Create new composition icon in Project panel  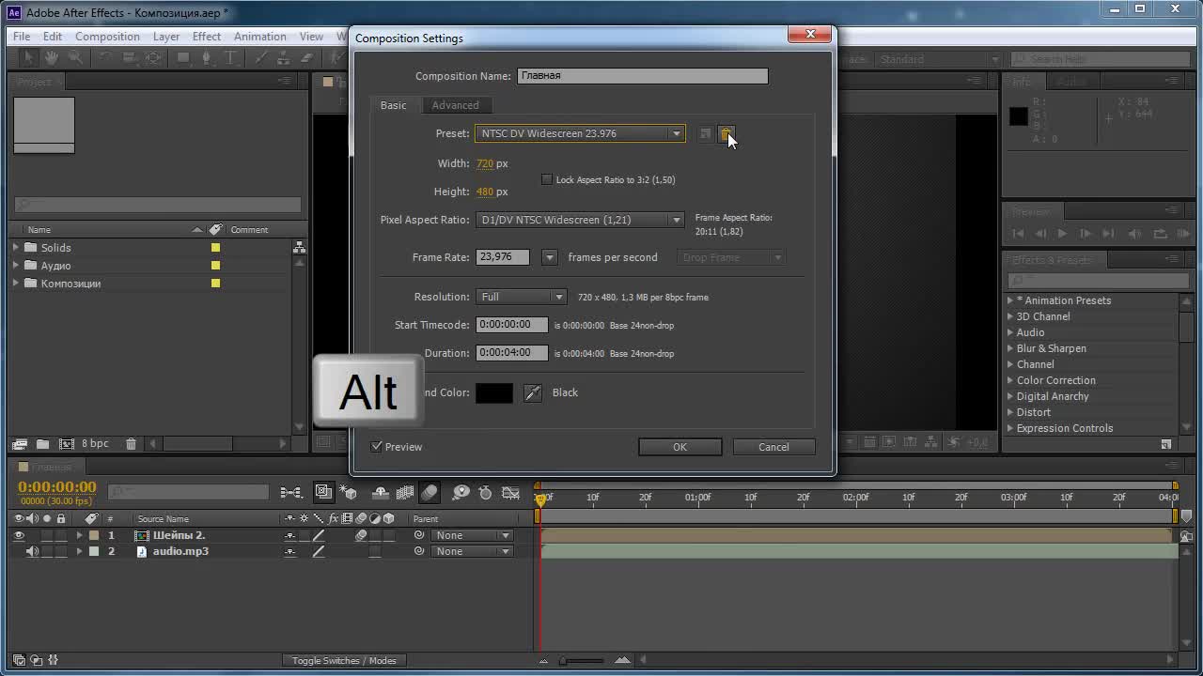(x=66, y=443)
